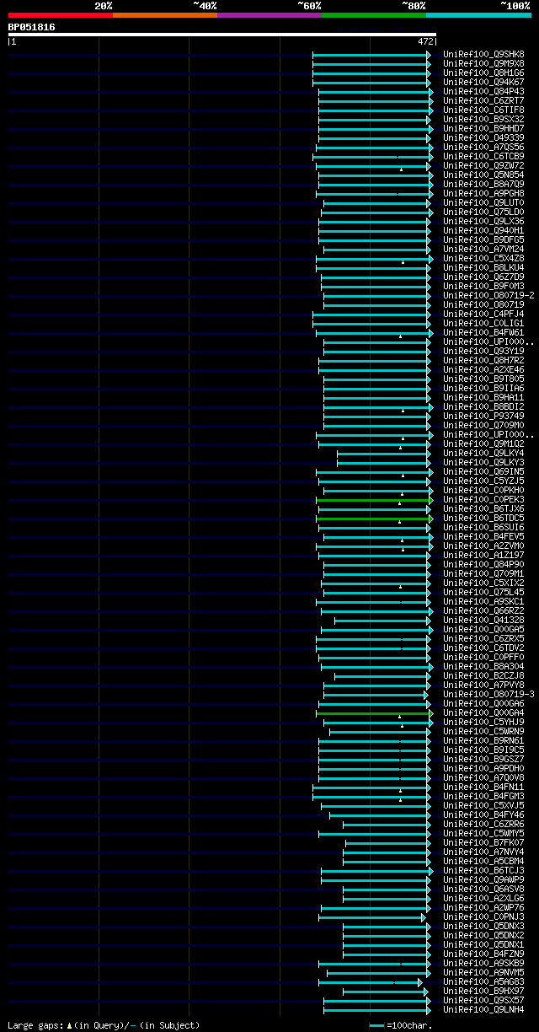Viewport: 539px width, 1032px height.
Task: Select the UniRef100_B2CZJ8 label
Action: [x=483, y=675]
